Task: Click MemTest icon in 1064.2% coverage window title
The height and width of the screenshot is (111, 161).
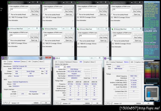Action: pos(112,3)
